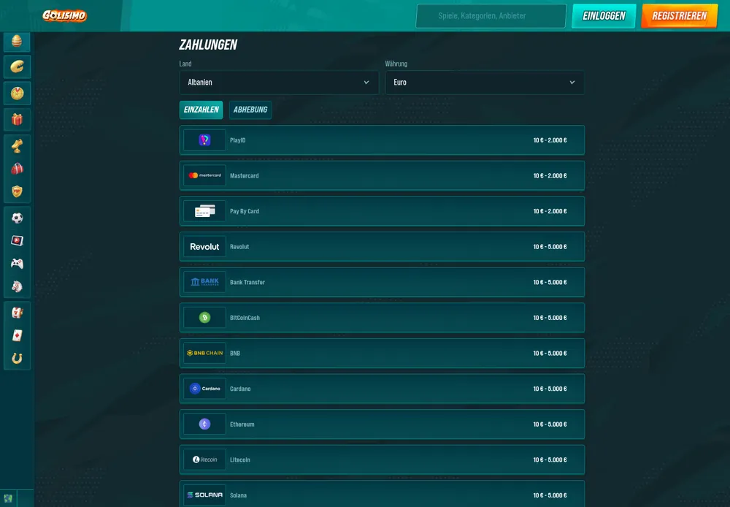Open the game controller sidebar icon
This screenshot has width=730, height=507.
coord(17,263)
